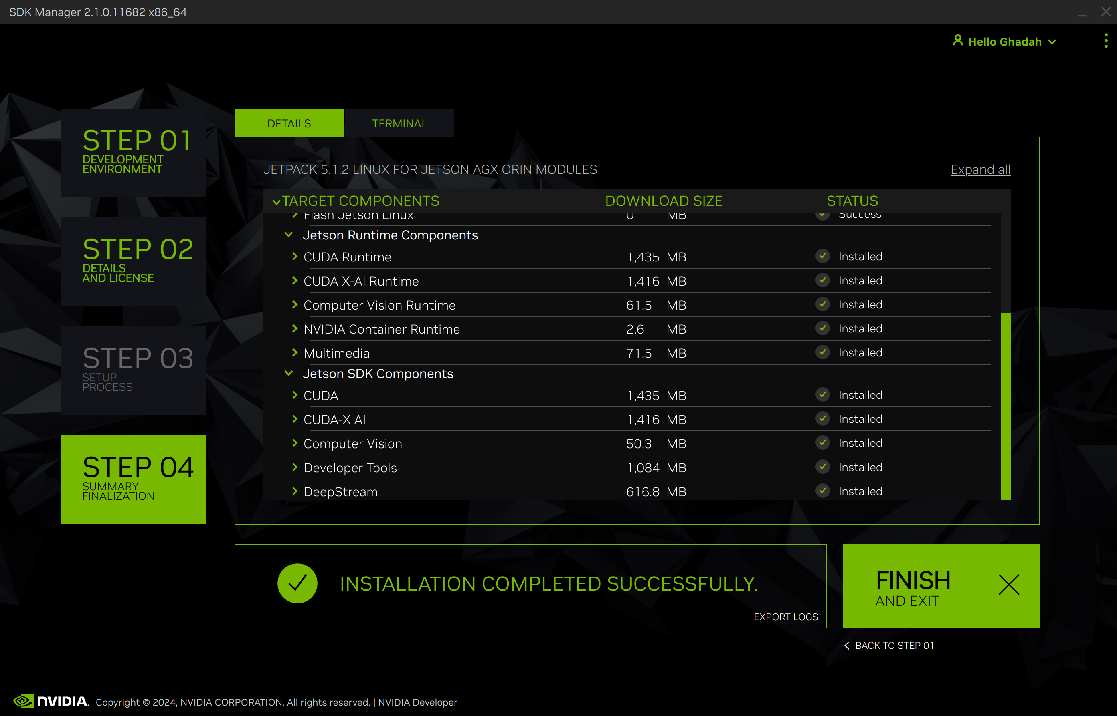
Task: Click the Installed checkmark next to CUDA Runtime
Action: pos(822,256)
